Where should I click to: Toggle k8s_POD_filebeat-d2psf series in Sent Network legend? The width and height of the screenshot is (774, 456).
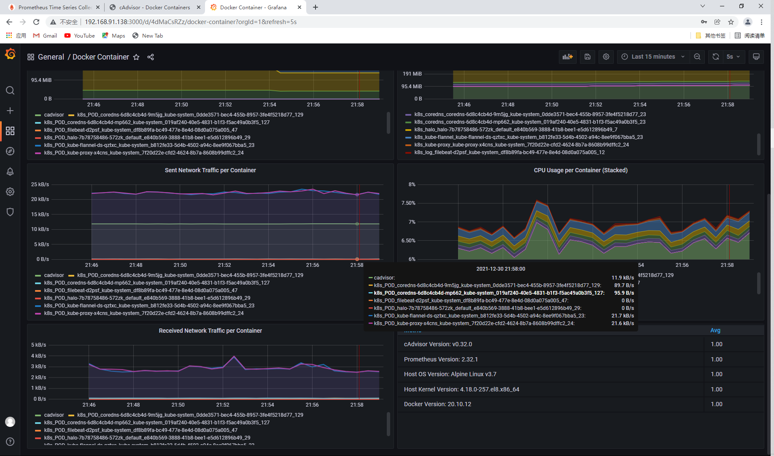141,290
